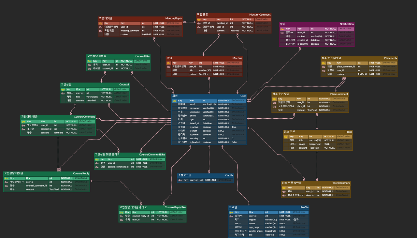Click the created_at column in Notification
The width and height of the screenshot is (417, 238).
click(x=303, y=40)
